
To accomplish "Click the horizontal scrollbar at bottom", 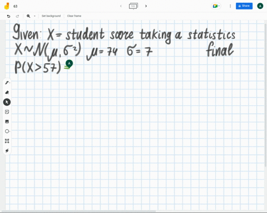I will 79,211.
